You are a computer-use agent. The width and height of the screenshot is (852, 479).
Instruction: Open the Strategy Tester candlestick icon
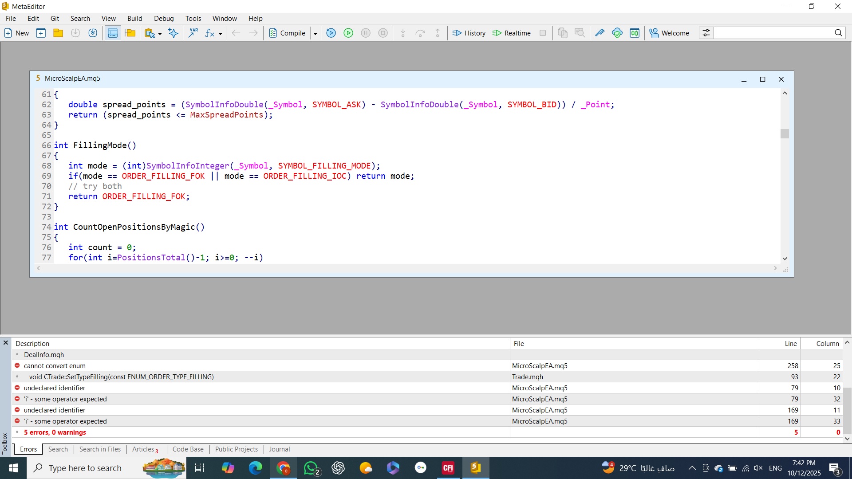coord(635,33)
